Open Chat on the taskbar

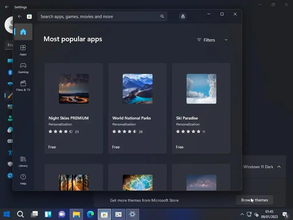[62, 214]
